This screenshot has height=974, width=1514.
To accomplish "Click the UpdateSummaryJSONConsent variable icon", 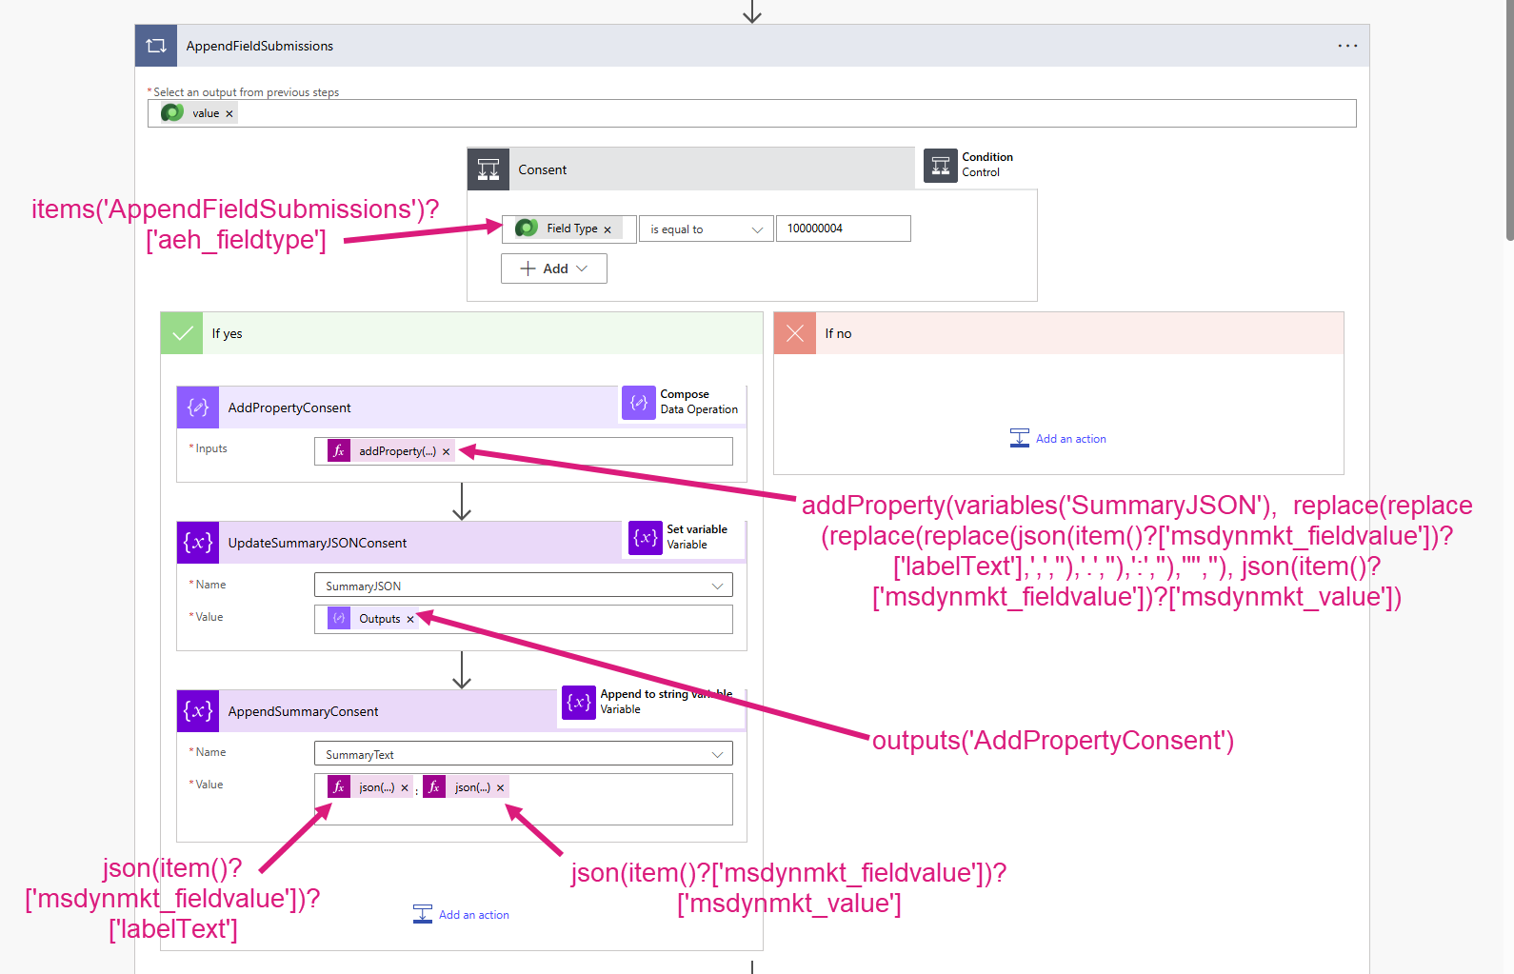I will 198,543.
